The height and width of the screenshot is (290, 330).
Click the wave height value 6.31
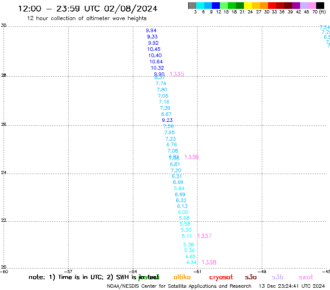click(x=177, y=176)
